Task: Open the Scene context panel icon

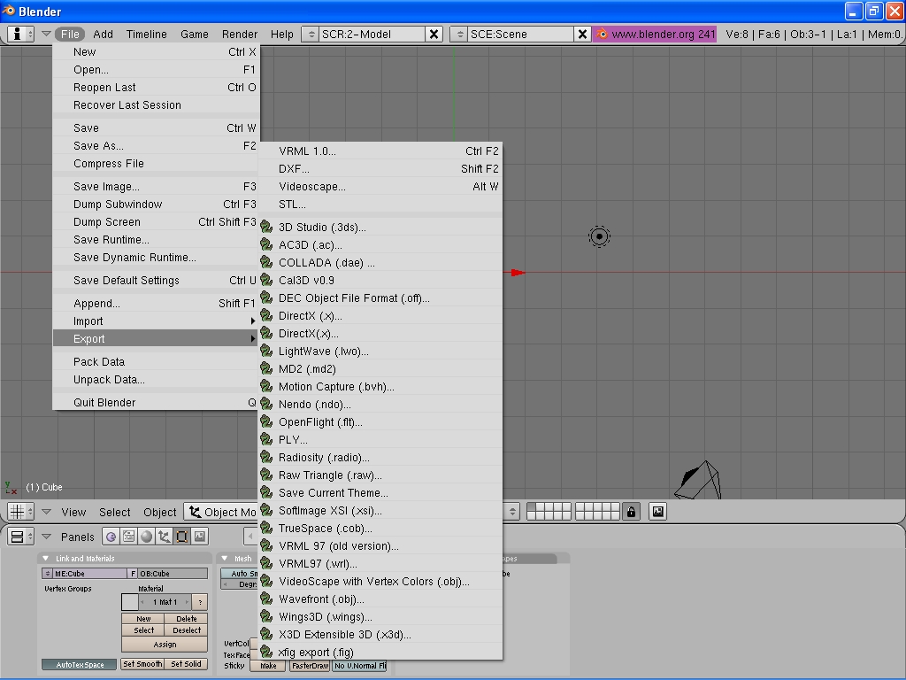Action: [199, 537]
